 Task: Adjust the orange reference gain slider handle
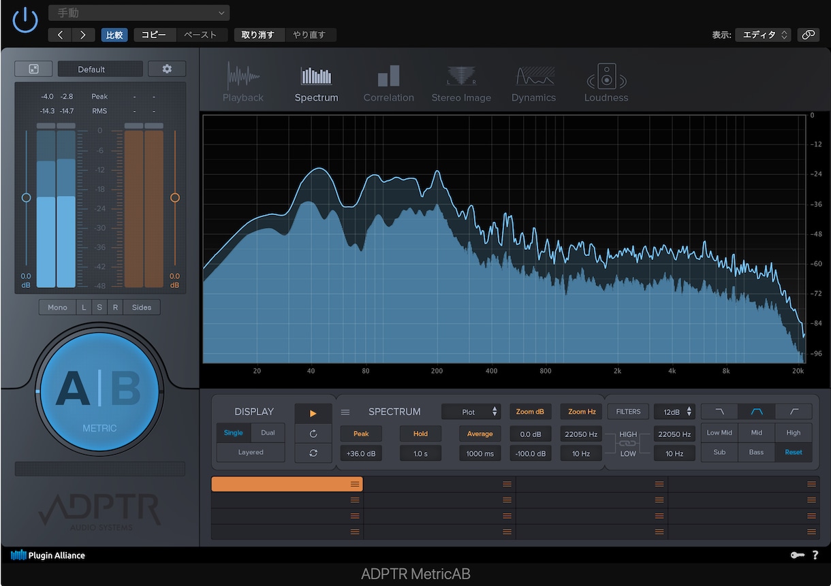(x=175, y=197)
